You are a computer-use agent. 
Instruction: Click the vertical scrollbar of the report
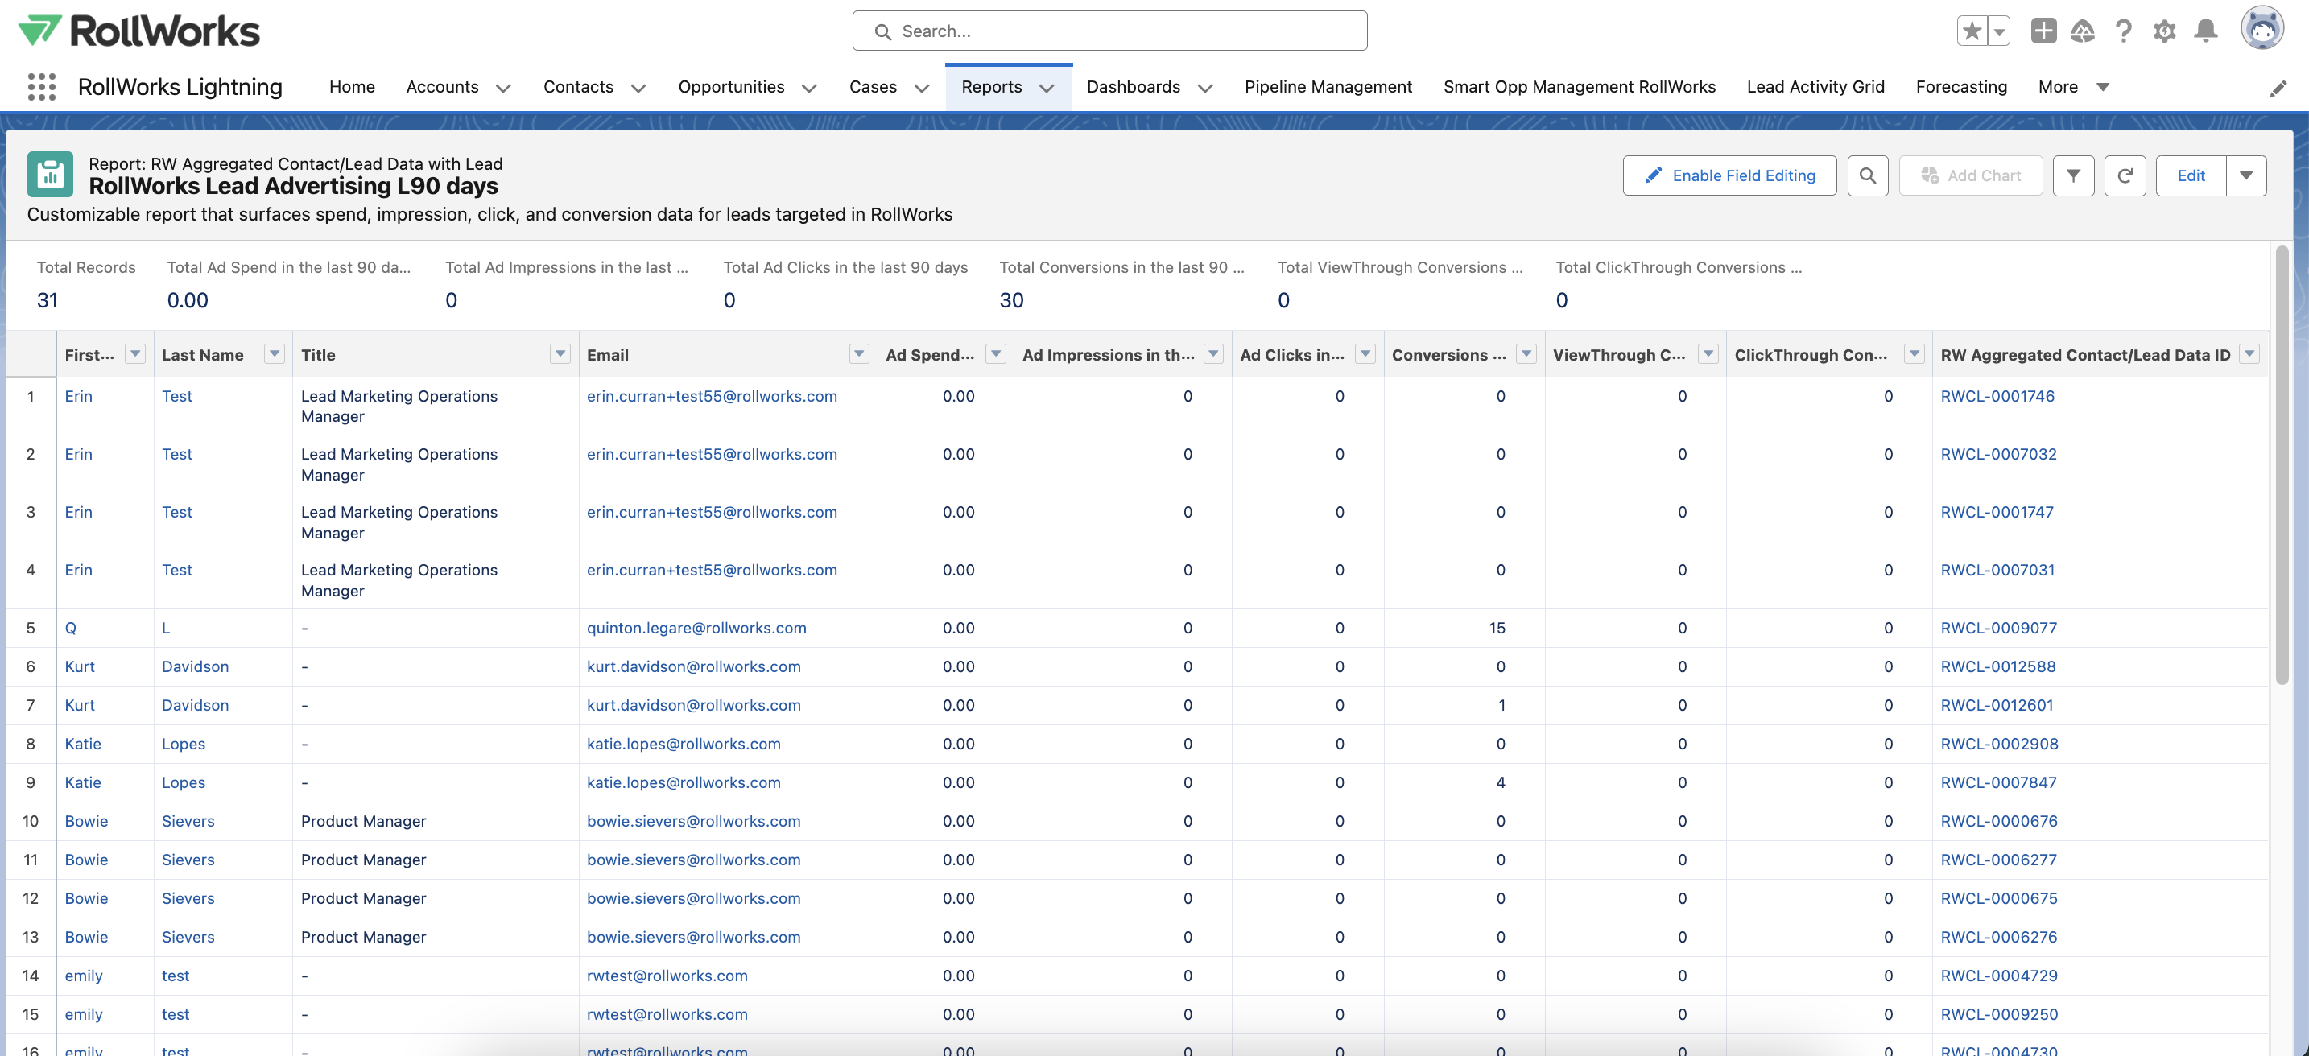click(x=2281, y=466)
